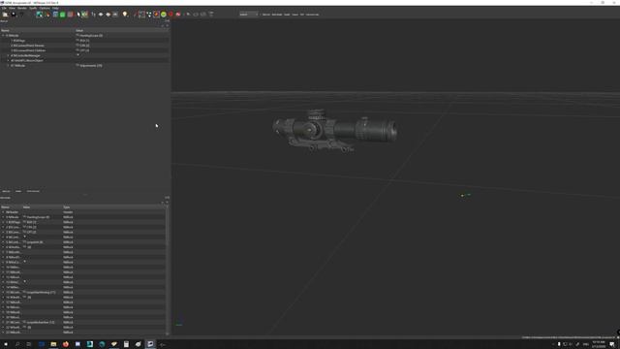Image resolution: width=620 pixels, height=349 pixels.
Task: Click the gray arrow toolbar icon
Action: pyautogui.click(x=188, y=15)
